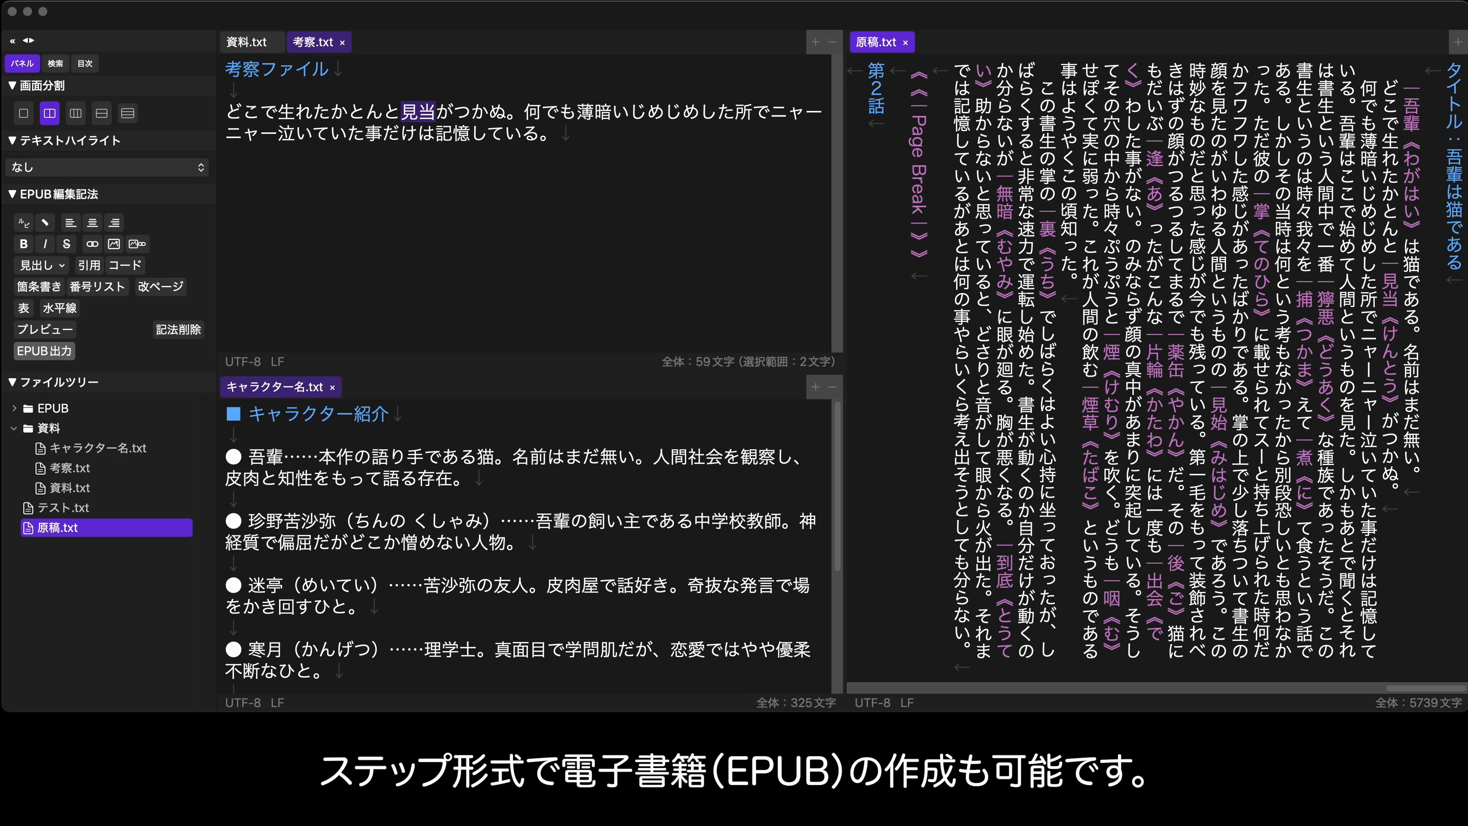Viewport: 1468px width, 826px height.
Task: Click the 考察ファイル heading text
Action: pyautogui.click(x=277, y=69)
